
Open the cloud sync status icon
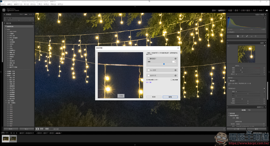click(x=267, y=10)
